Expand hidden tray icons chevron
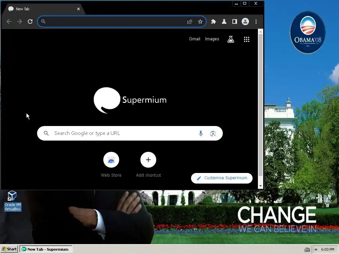Image resolution: width=339 pixels, height=254 pixels. click(x=316, y=249)
